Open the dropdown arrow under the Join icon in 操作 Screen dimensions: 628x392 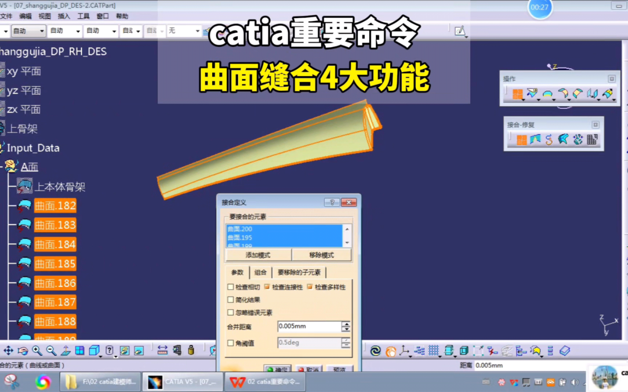[523, 99]
